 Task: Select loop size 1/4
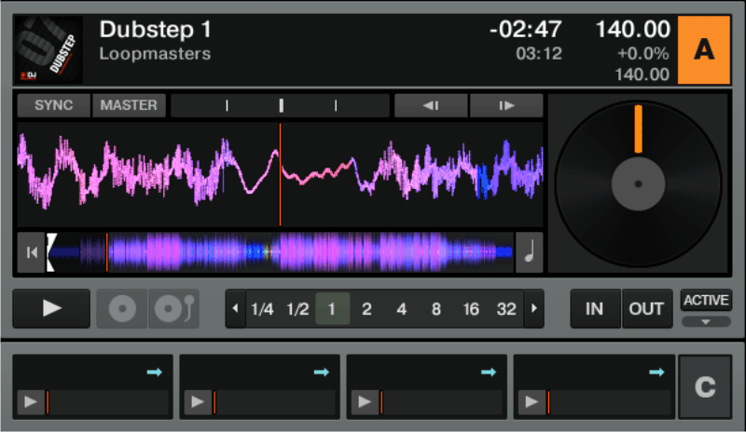(262, 309)
